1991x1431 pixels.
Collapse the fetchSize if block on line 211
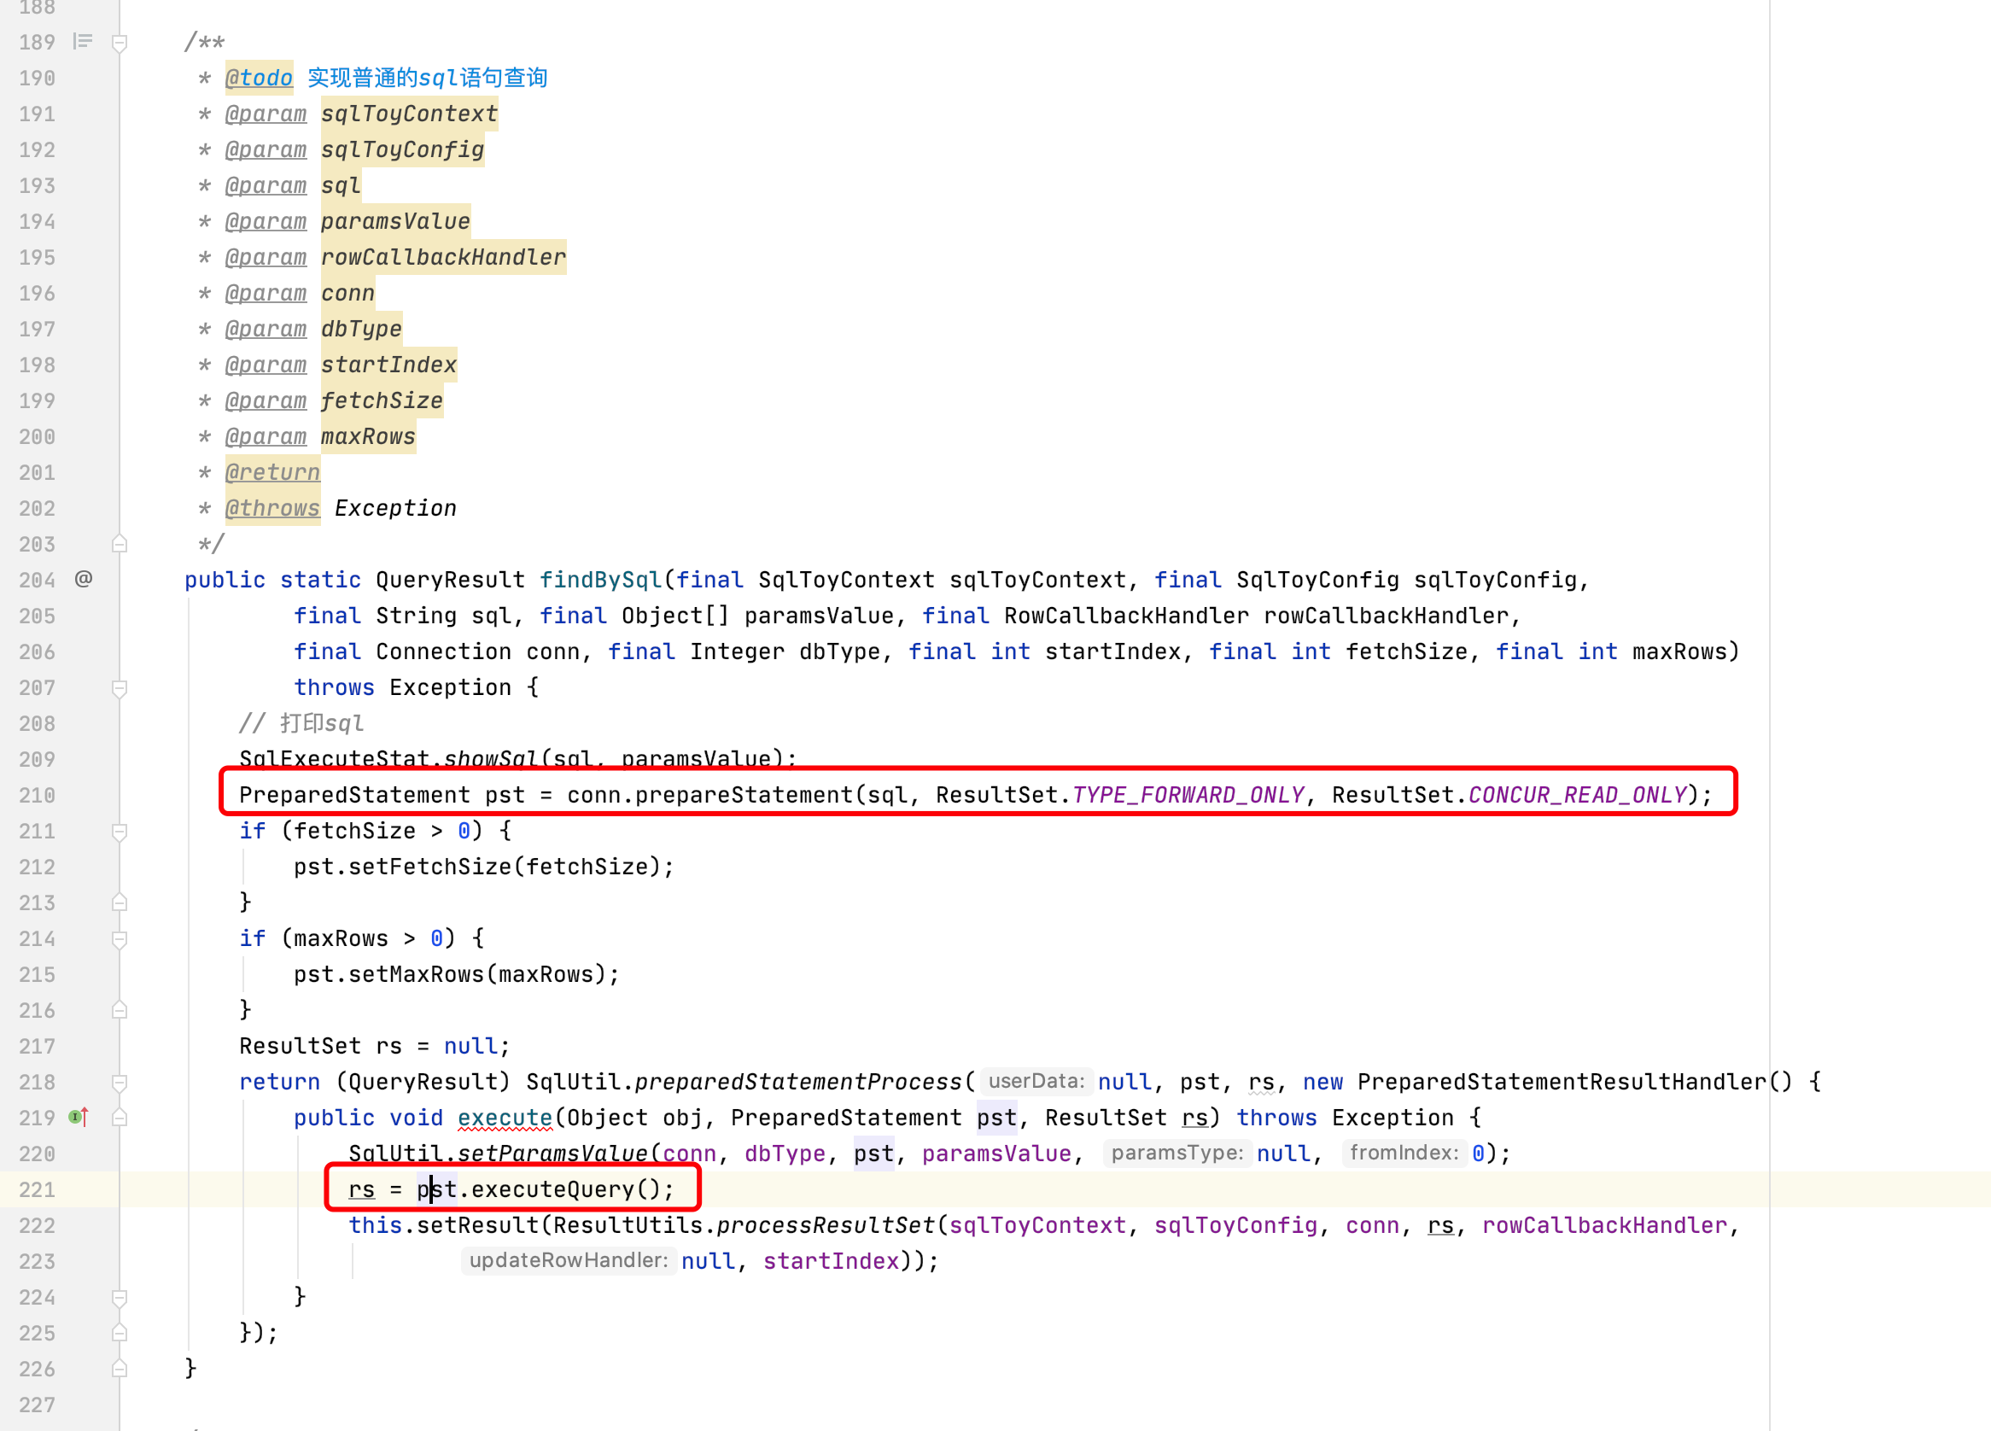coord(120,831)
